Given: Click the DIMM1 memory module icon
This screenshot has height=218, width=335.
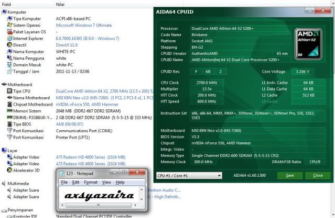Looking at the screenshot, I should pyautogui.click(x=9, y=118).
